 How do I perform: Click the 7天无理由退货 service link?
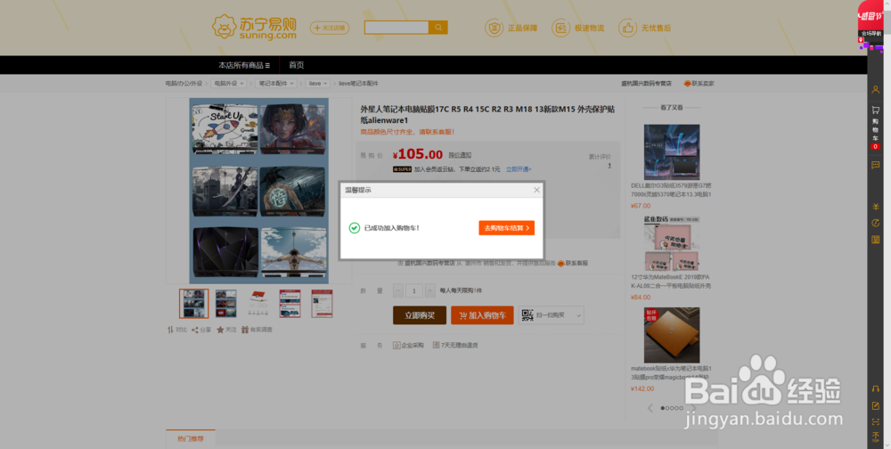click(455, 345)
